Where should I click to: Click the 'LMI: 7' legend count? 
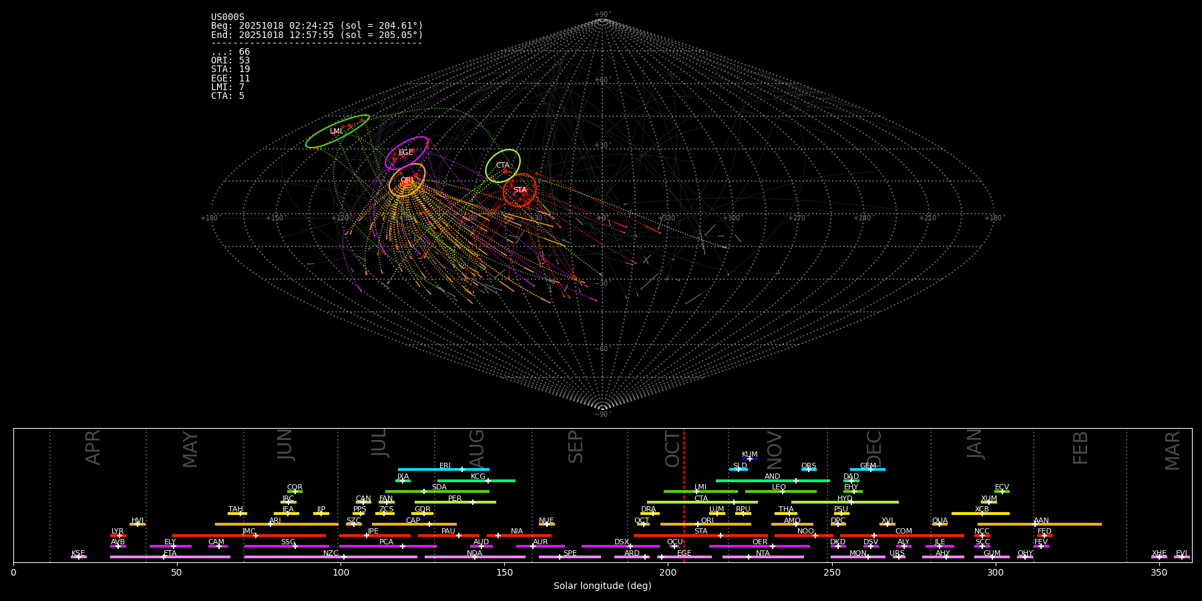(228, 87)
